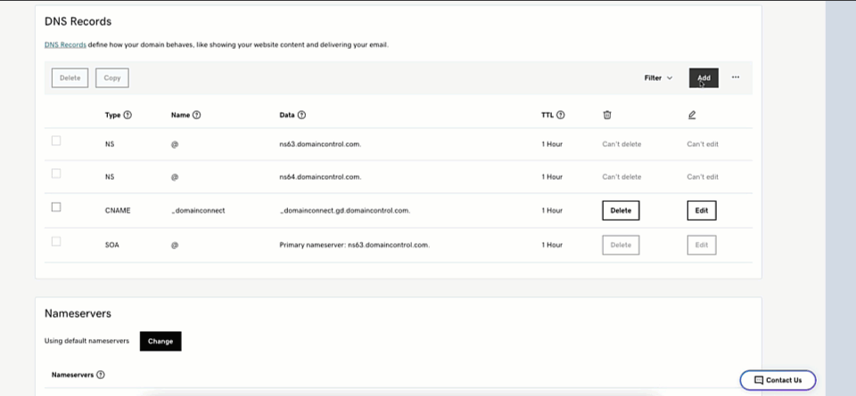Screen dimensions: 856x396
Task: Select the SOA record checkbox
Action: coord(55,241)
